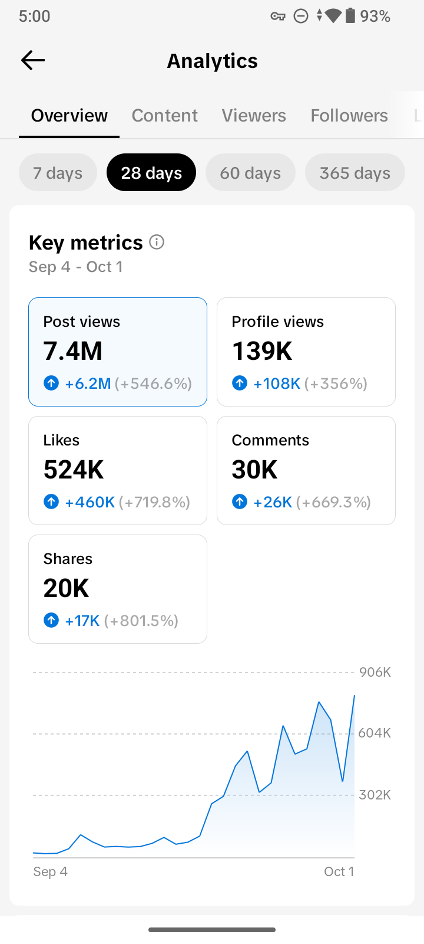Switch to the Content tab
424x944 pixels.
[165, 116]
